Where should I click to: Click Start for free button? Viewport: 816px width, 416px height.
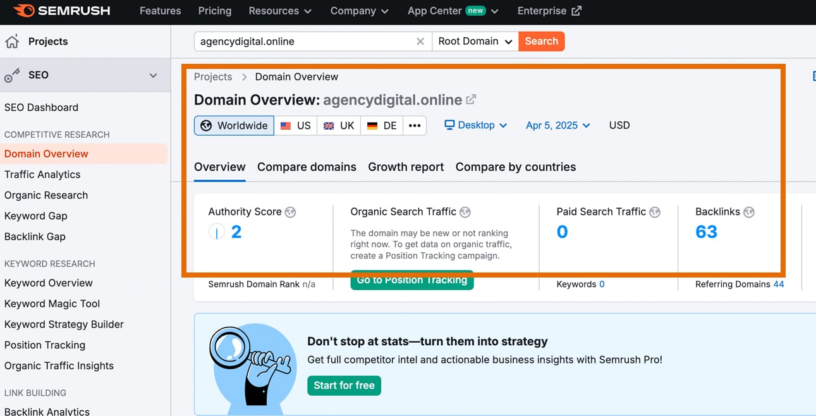344,385
